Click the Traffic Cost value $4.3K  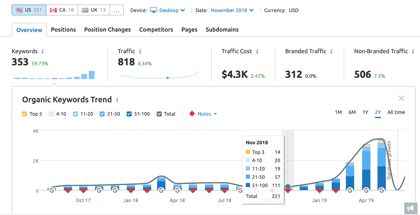pos(235,75)
